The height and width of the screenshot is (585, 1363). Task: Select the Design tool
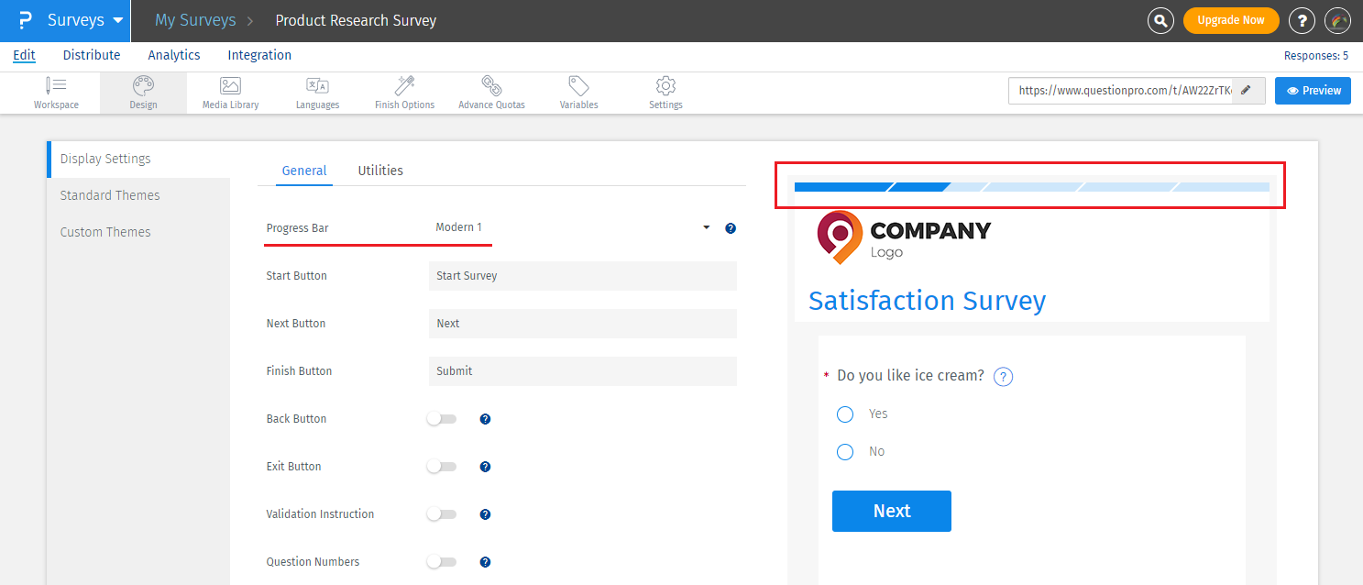(142, 92)
